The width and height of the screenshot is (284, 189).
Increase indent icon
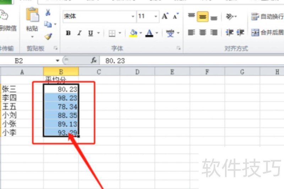tap(241, 33)
